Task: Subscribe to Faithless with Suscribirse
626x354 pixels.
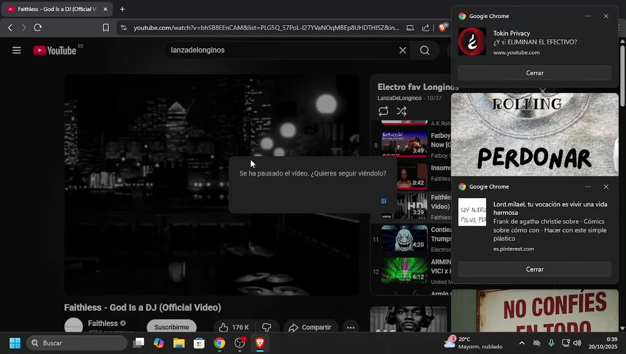Action: [x=171, y=327]
